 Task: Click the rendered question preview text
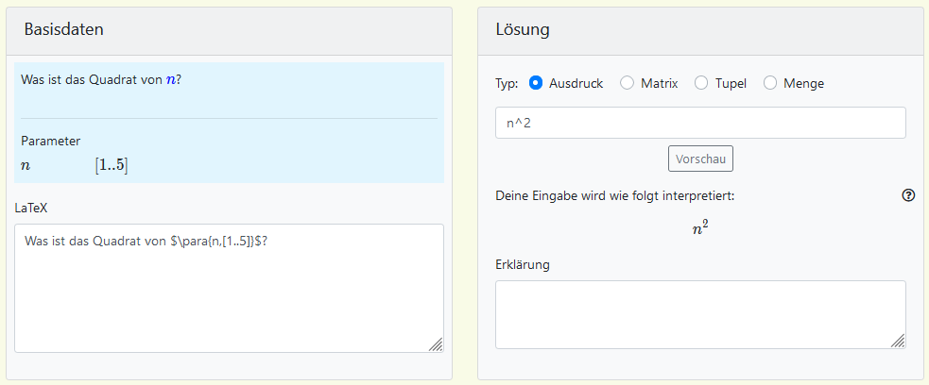pos(101,80)
